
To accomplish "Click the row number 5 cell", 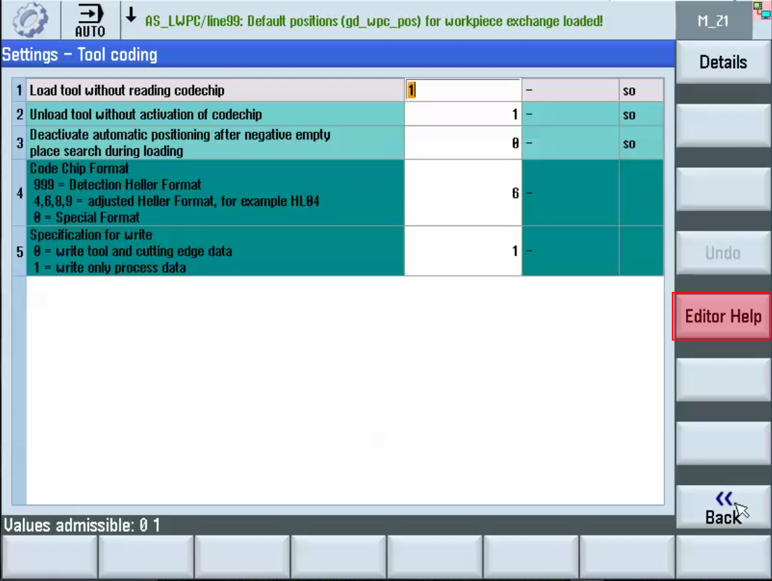I will coord(20,251).
